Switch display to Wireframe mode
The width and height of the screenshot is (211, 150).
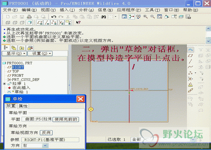[x=8, y=22]
